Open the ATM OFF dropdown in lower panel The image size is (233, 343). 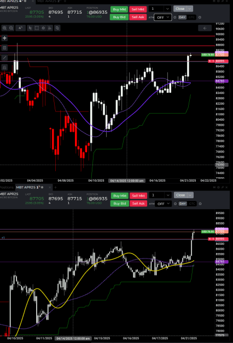point(163,204)
